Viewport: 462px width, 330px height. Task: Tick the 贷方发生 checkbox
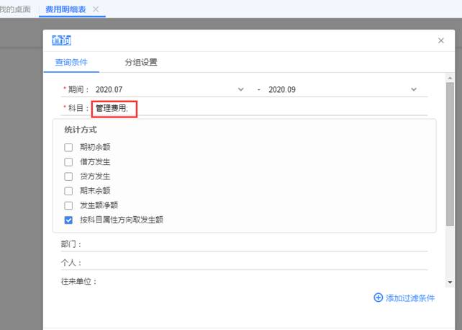click(68, 176)
